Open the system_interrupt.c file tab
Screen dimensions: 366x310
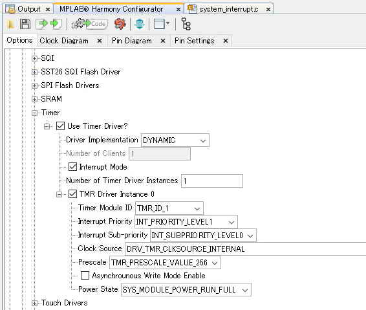228,9
